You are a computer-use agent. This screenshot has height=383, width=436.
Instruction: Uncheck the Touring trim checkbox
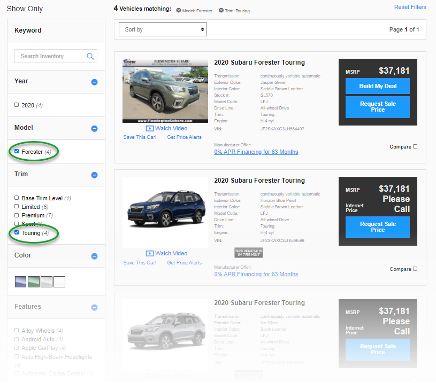click(17, 232)
